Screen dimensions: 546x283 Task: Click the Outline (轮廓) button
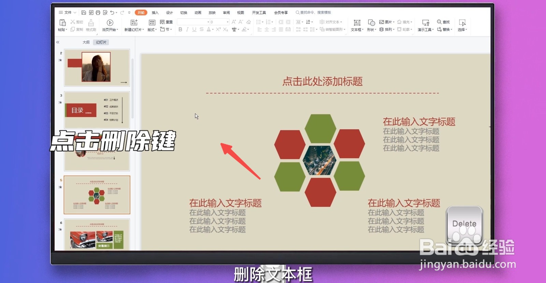coord(405,29)
